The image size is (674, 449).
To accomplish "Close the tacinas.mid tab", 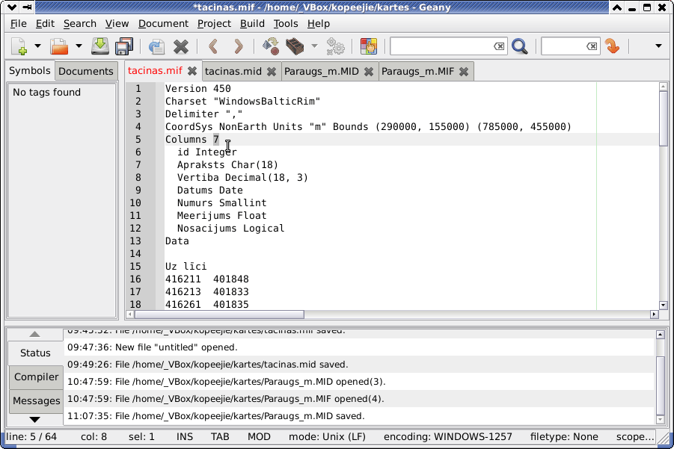I will tap(272, 72).
